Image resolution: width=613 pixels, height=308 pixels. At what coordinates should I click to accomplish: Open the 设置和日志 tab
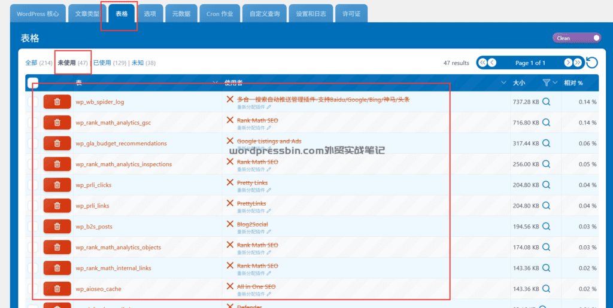click(311, 14)
